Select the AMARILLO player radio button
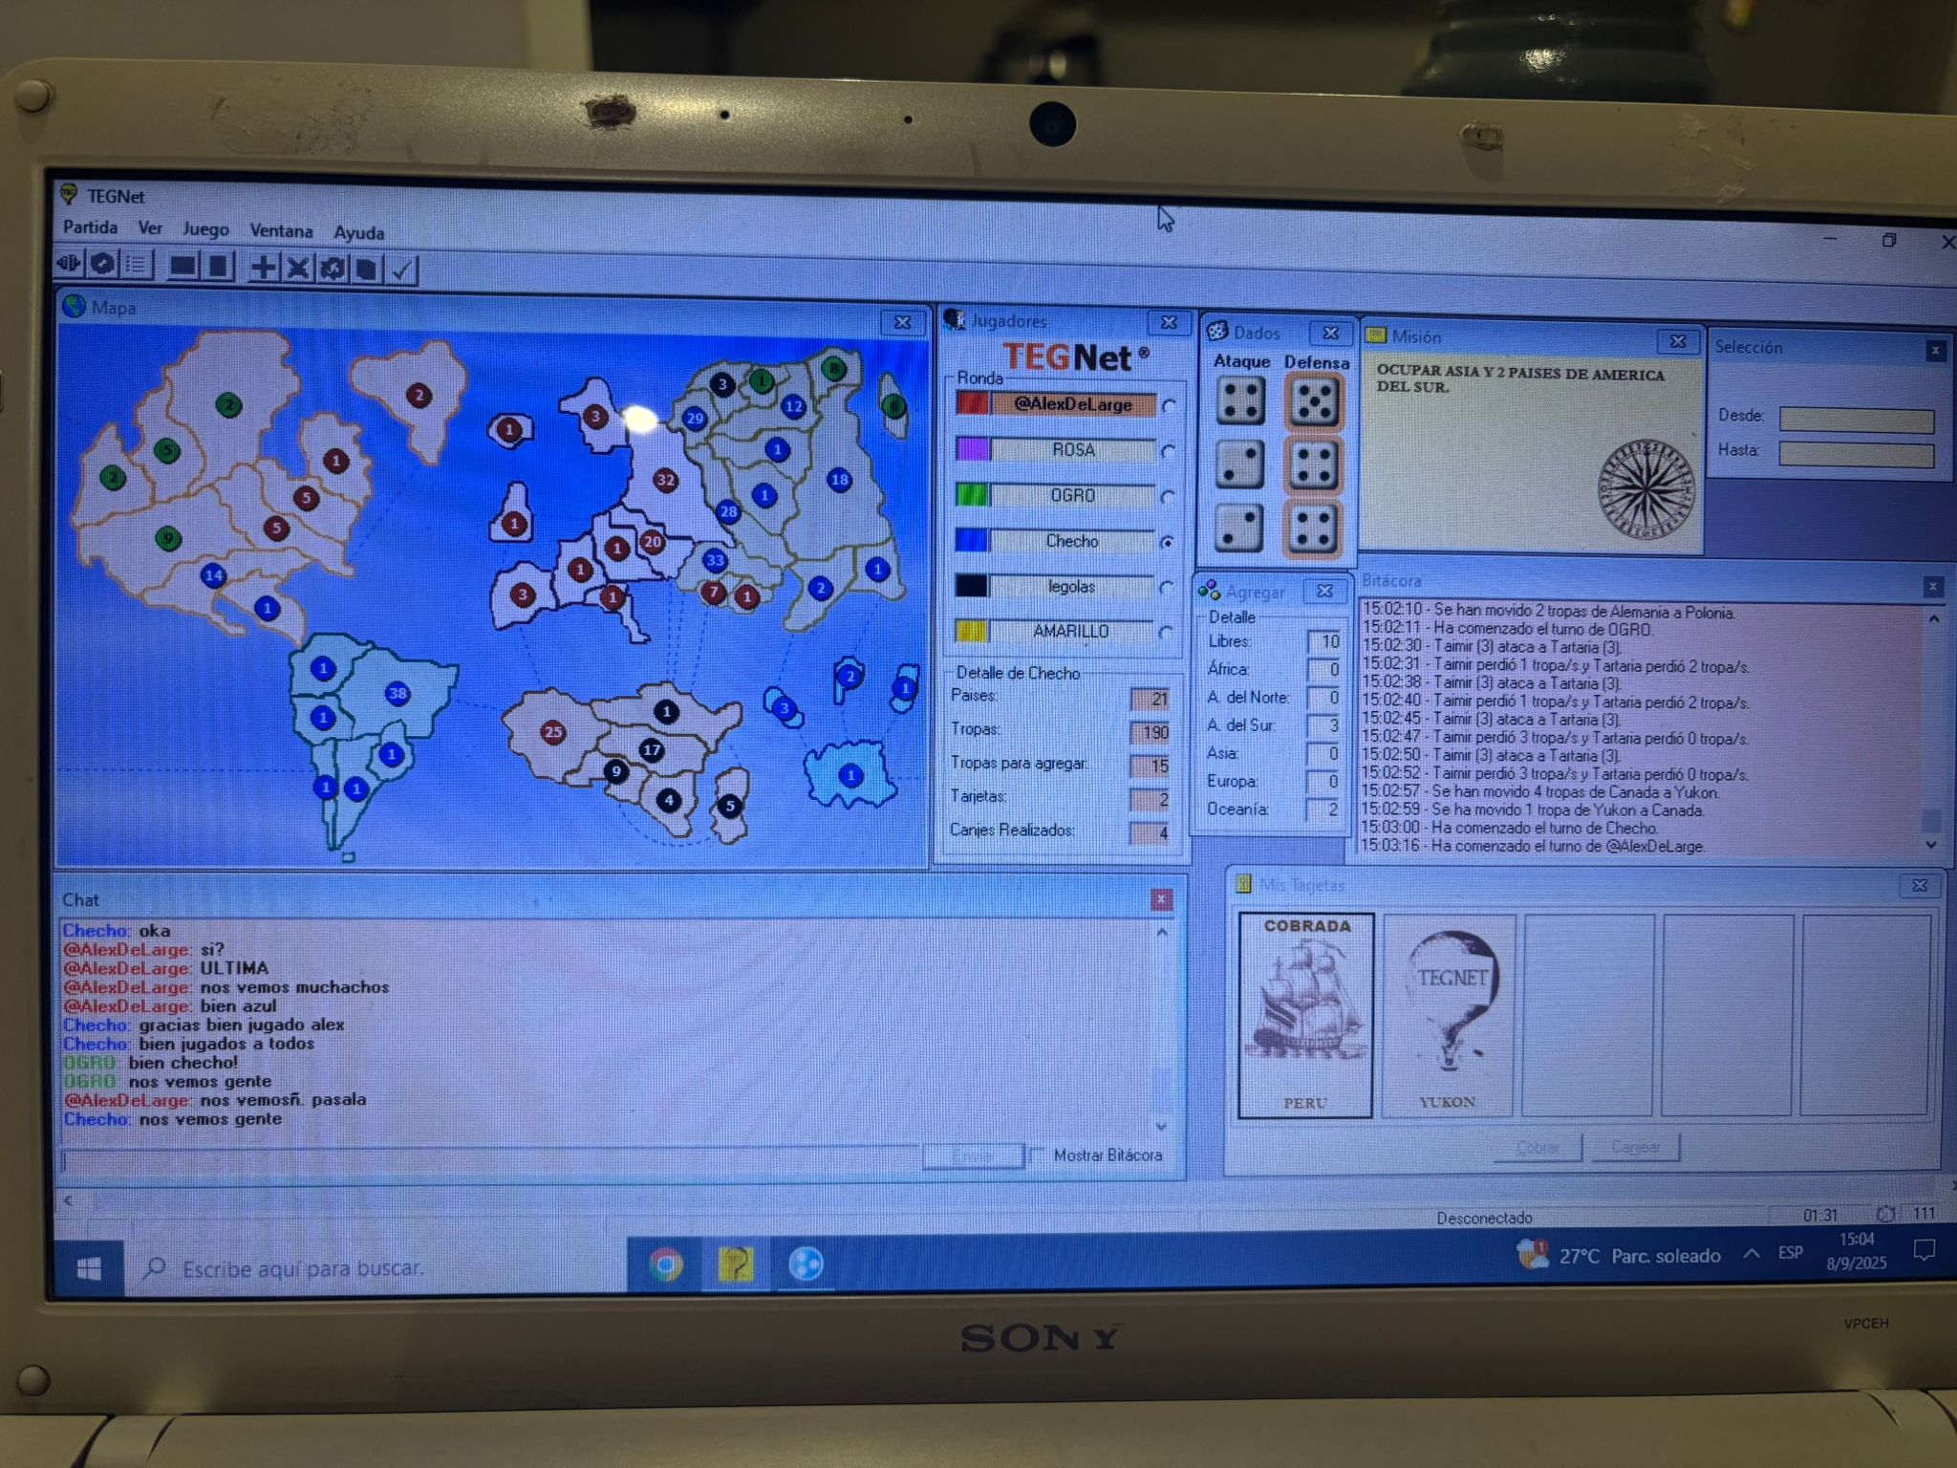 [x=1165, y=632]
